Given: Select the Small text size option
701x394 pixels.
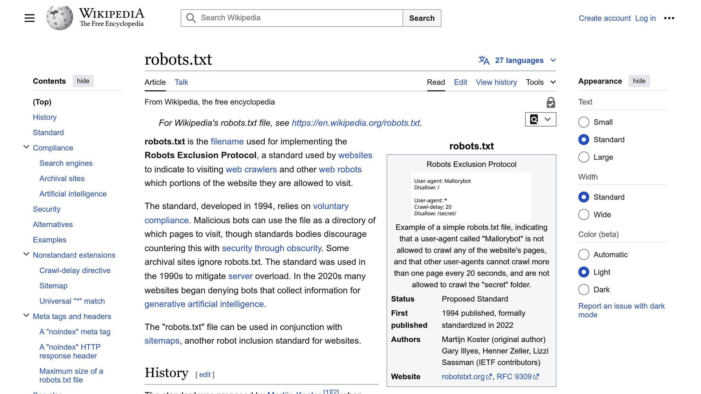Looking at the screenshot, I should (584, 122).
